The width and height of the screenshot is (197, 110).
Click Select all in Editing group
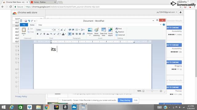point(120,35)
